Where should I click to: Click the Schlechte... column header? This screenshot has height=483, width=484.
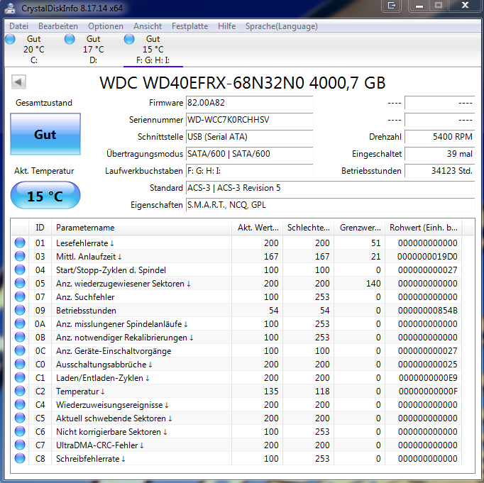point(309,228)
